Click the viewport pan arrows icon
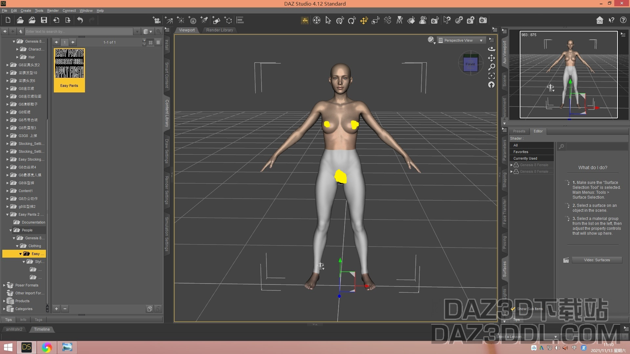The image size is (630, 354). click(x=491, y=58)
